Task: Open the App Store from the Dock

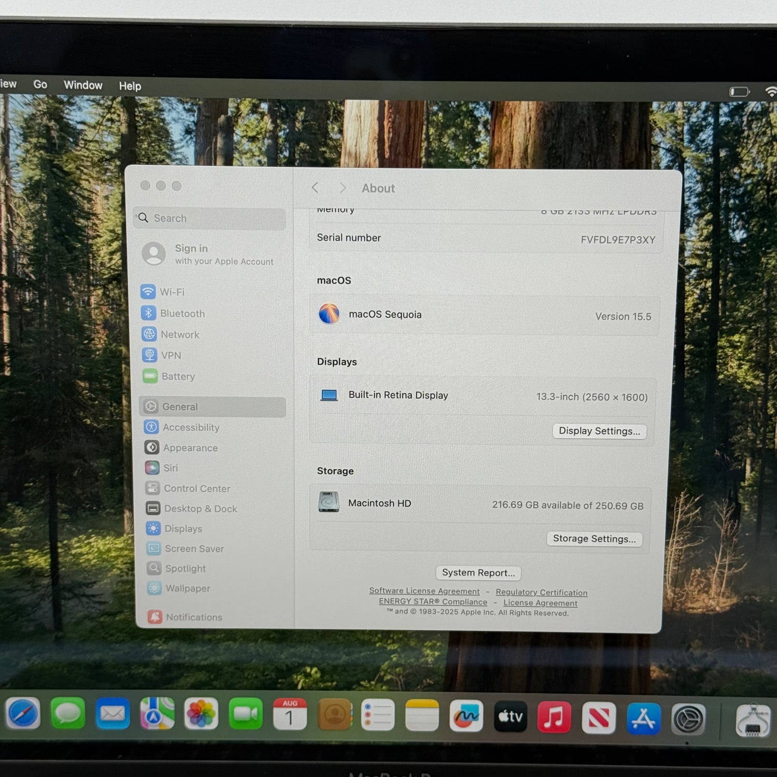Action: (643, 718)
